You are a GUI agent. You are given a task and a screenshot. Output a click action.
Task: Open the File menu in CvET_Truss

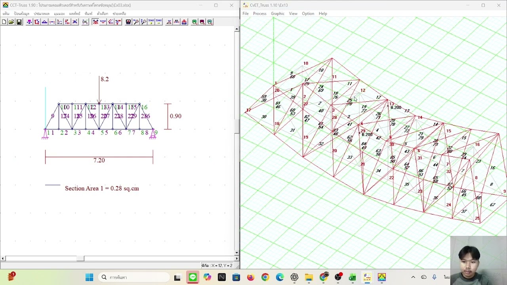246,13
